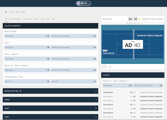This screenshot has width=167, height=120.
Task: Pick Davidovich Fokina for Set 1
Action: (74, 47)
